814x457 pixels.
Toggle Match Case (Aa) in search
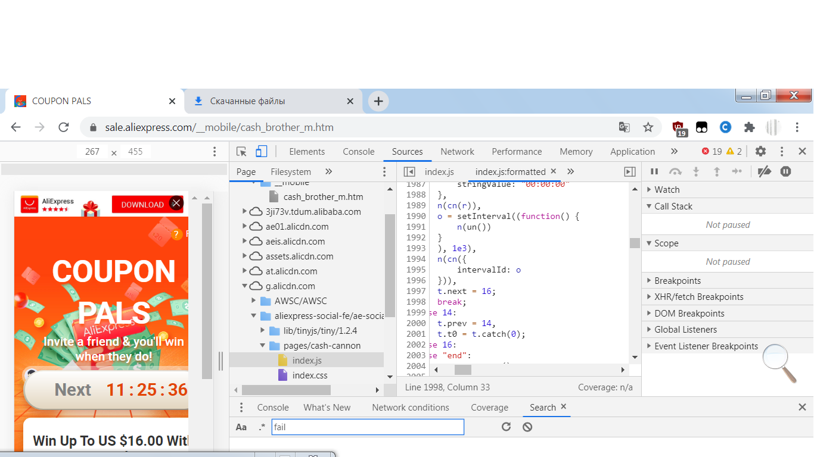241,427
